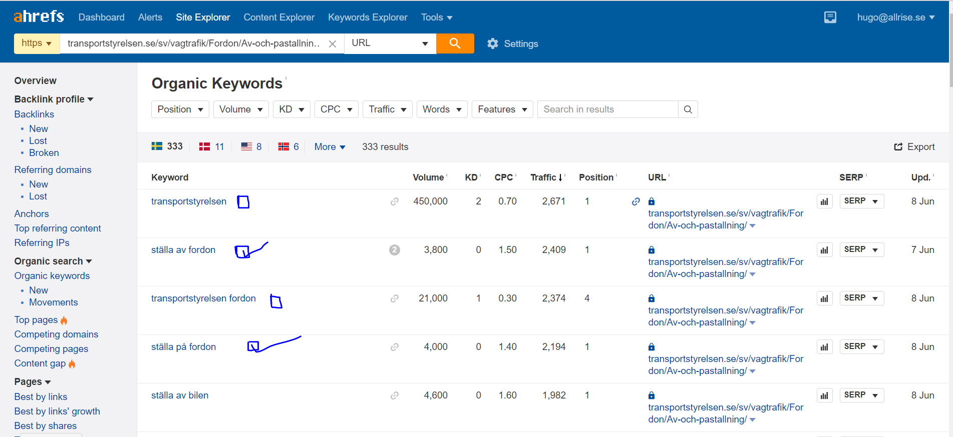Expand More countries dropdown
The height and width of the screenshot is (437, 953).
click(x=330, y=147)
